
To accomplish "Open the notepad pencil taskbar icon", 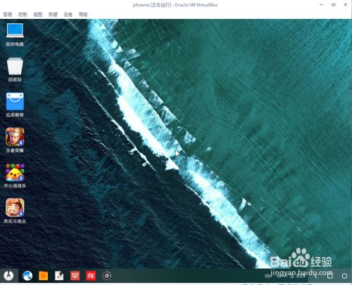I will coord(59,276).
